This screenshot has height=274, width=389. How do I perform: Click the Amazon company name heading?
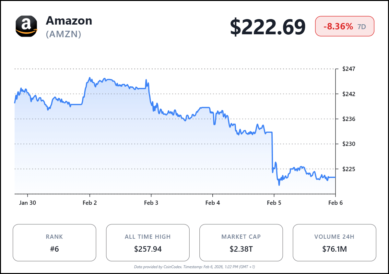pyautogui.click(x=69, y=21)
